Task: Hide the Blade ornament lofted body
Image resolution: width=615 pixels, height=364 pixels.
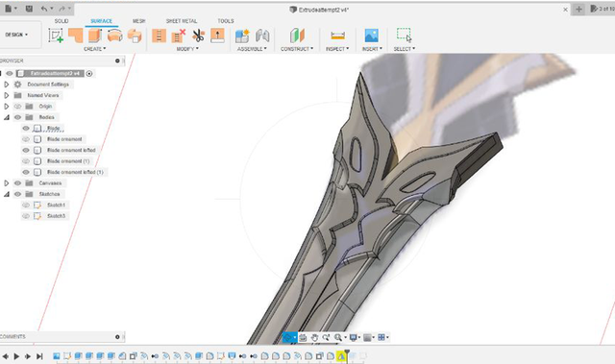Action: point(26,150)
